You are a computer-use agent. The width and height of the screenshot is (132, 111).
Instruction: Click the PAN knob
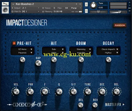pos(30,92)
